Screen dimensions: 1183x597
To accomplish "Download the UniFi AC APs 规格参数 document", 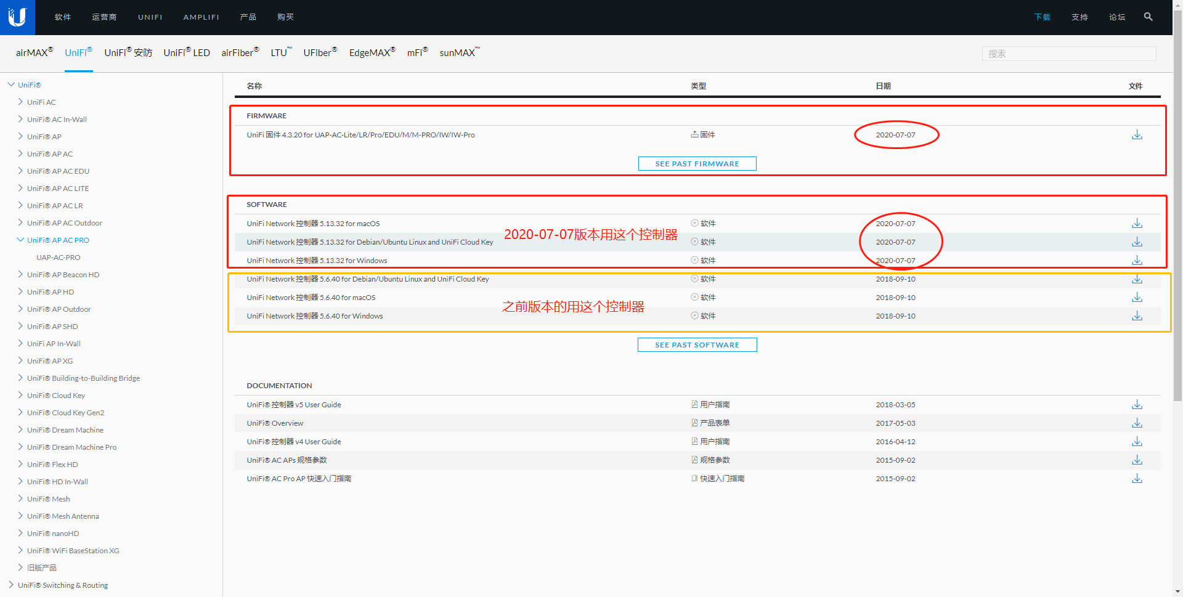I will pyautogui.click(x=1136, y=460).
